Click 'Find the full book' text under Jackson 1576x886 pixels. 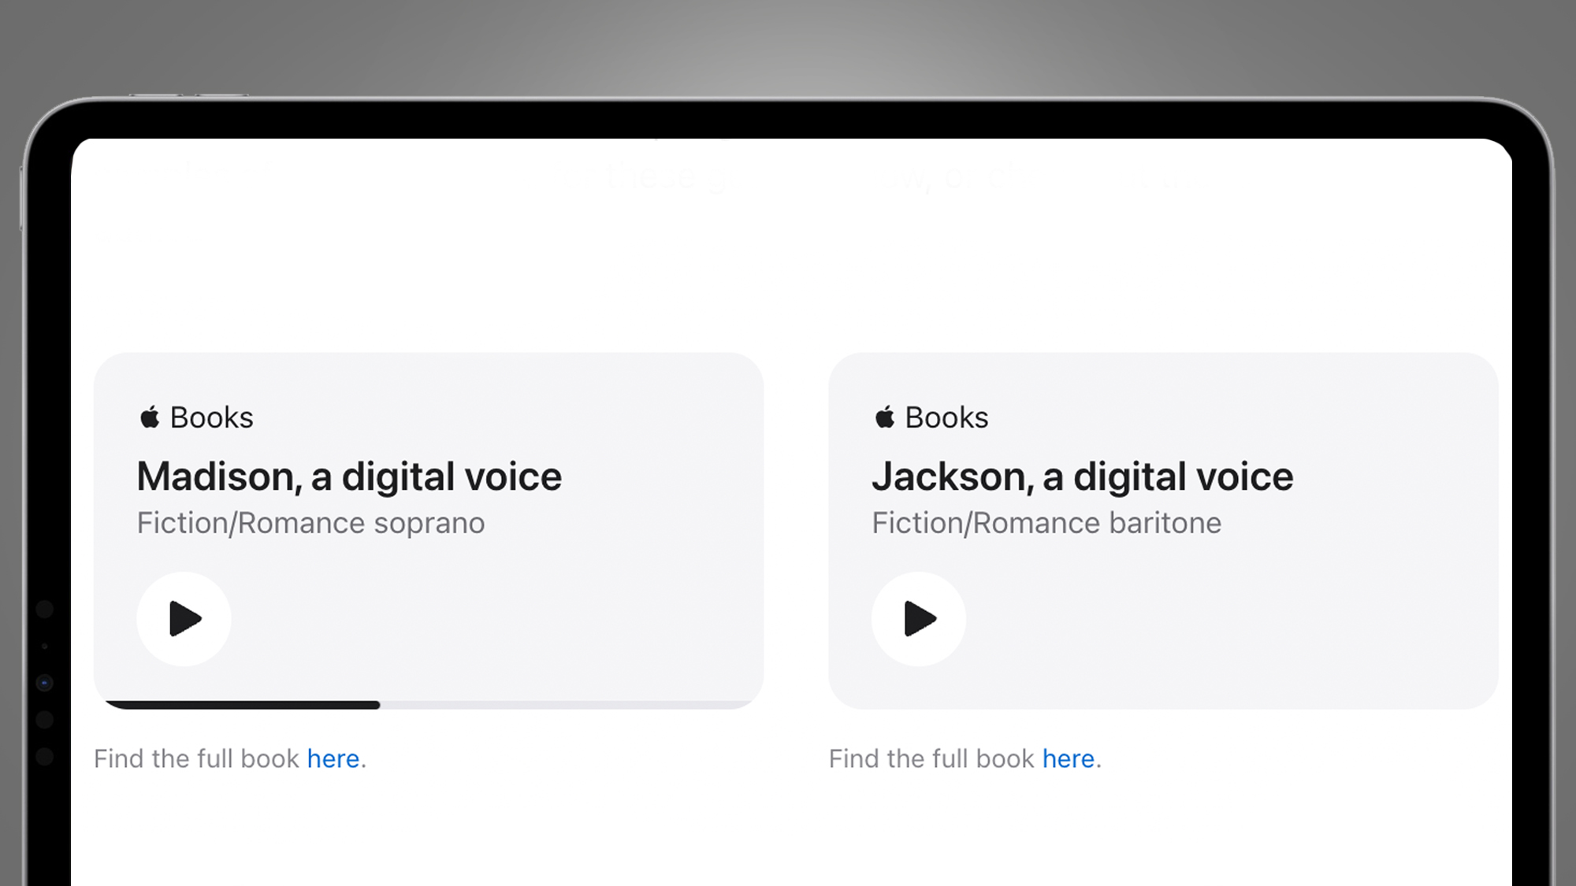coord(931,758)
